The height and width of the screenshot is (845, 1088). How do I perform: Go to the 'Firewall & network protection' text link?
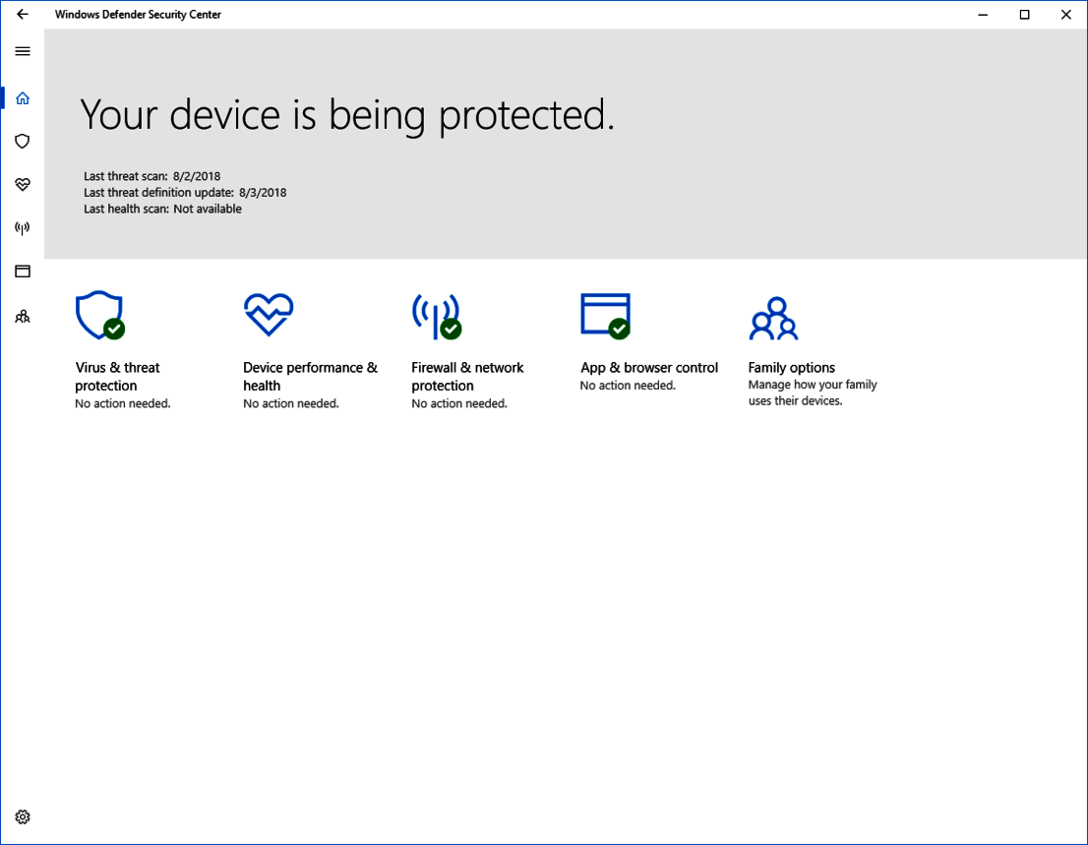tap(467, 377)
